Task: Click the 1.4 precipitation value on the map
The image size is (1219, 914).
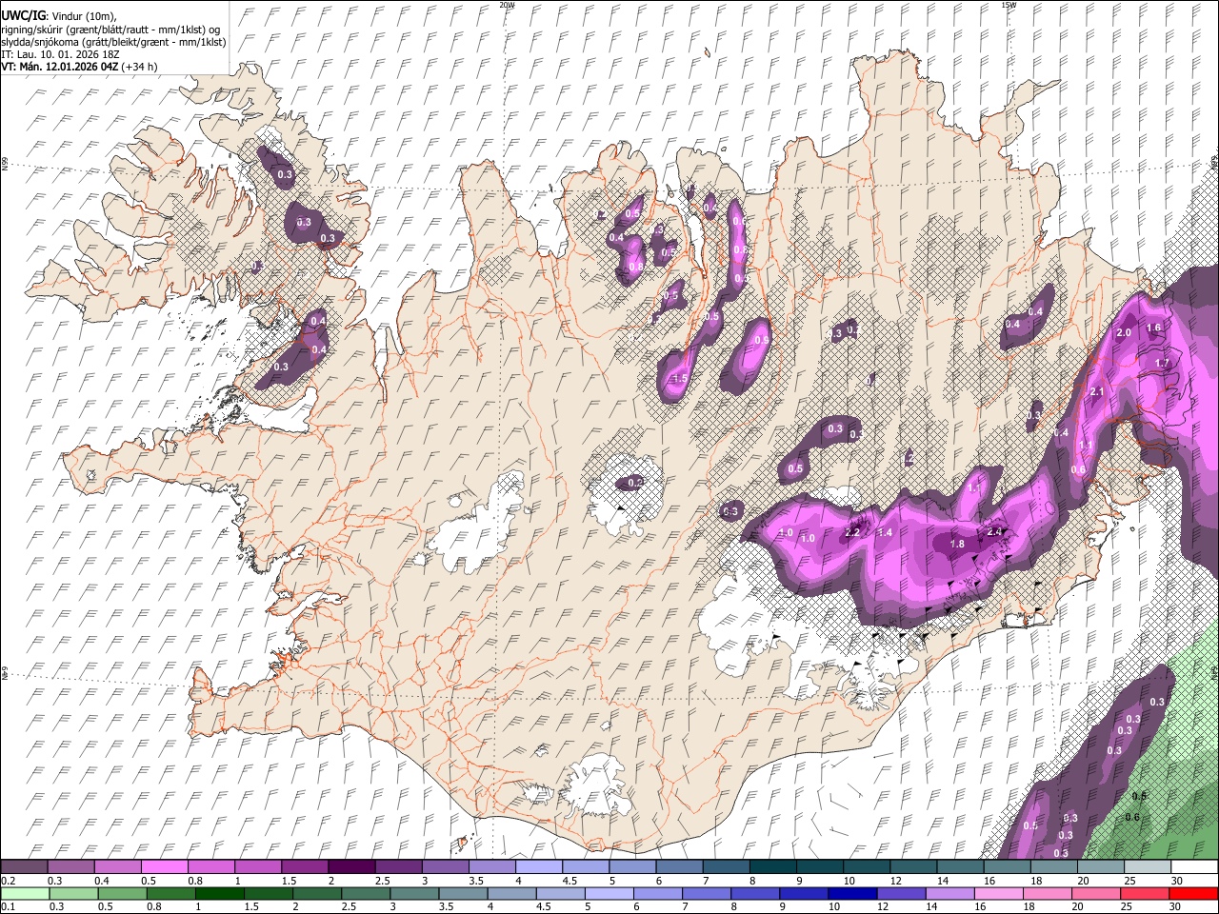Action: [x=885, y=532]
